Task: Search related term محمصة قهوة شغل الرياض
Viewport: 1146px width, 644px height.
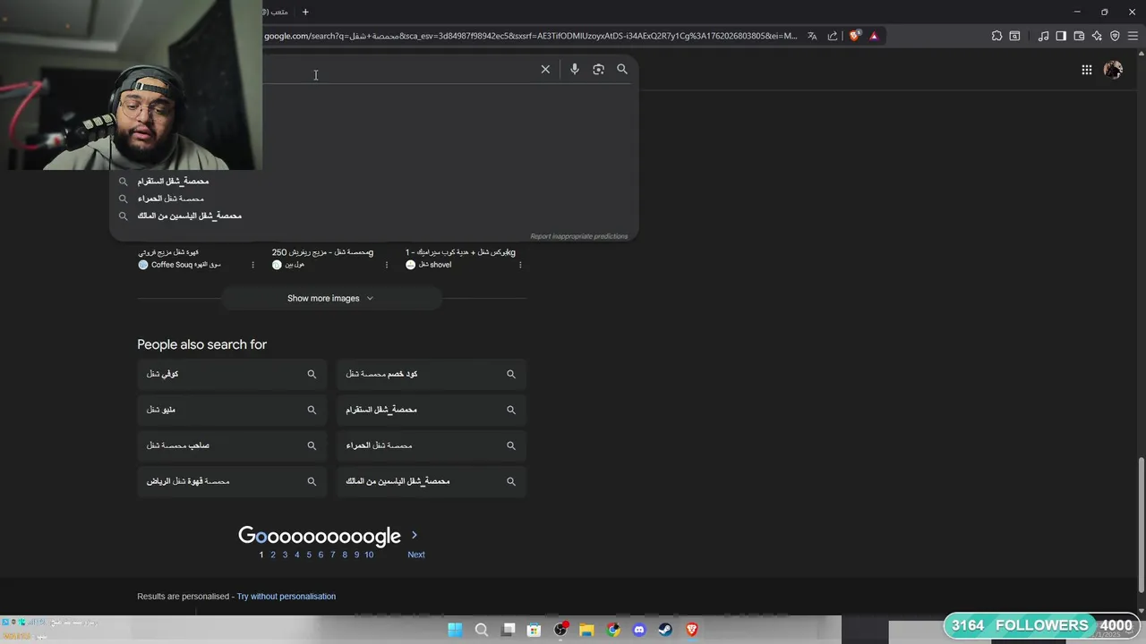Action: click(x=231, y=481)
